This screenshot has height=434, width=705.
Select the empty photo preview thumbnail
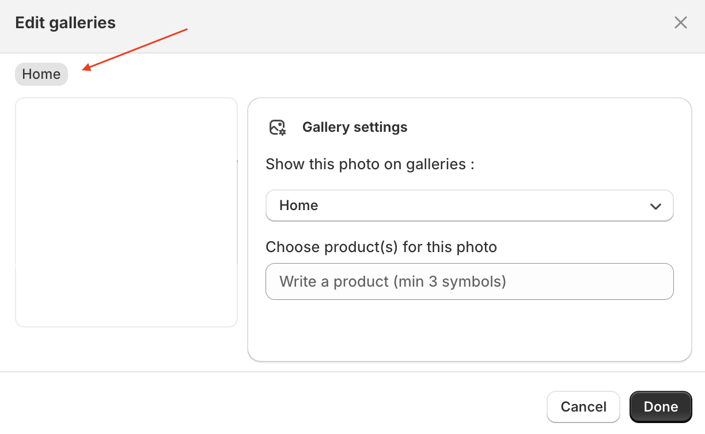126,212
